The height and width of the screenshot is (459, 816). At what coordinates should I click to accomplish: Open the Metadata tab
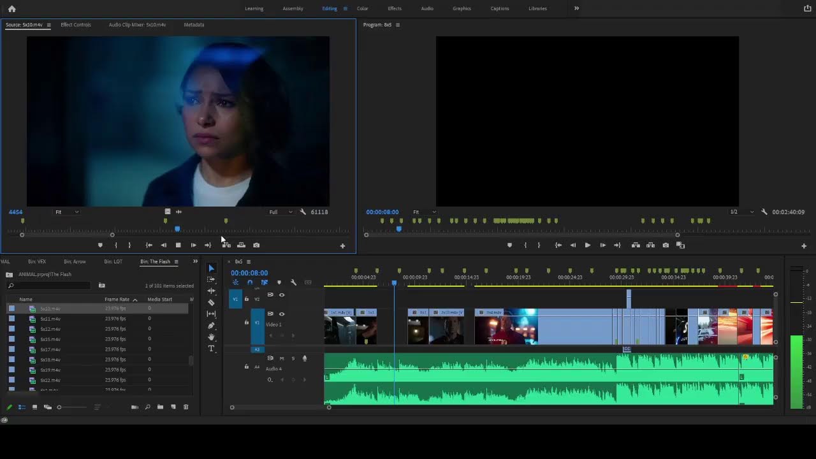click(194, 25)
